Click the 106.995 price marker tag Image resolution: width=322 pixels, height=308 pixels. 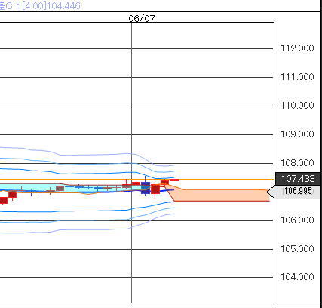pyautogui.click(x=295, y=191)
